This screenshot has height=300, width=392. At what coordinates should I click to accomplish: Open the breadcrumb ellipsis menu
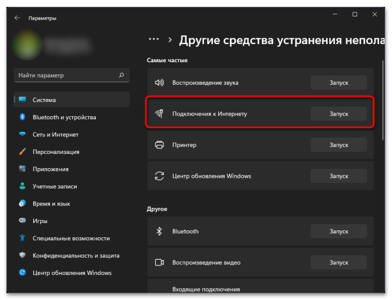154,39
